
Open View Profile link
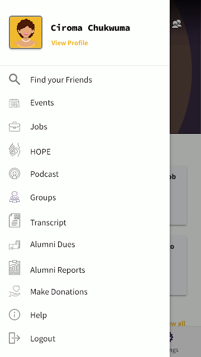69,43
